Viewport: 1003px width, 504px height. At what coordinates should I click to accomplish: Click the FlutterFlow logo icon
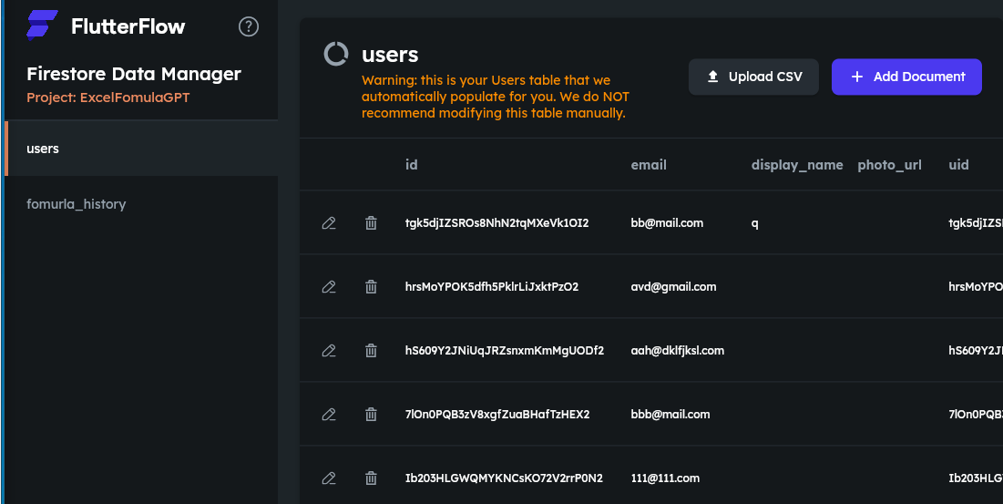(42, 26)
